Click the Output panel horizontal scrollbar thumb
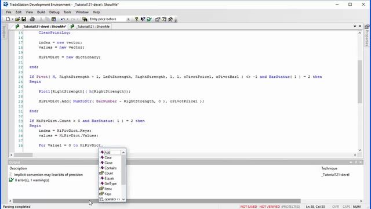The height and width of the screenshot is (209, 371). click(157, 201)
